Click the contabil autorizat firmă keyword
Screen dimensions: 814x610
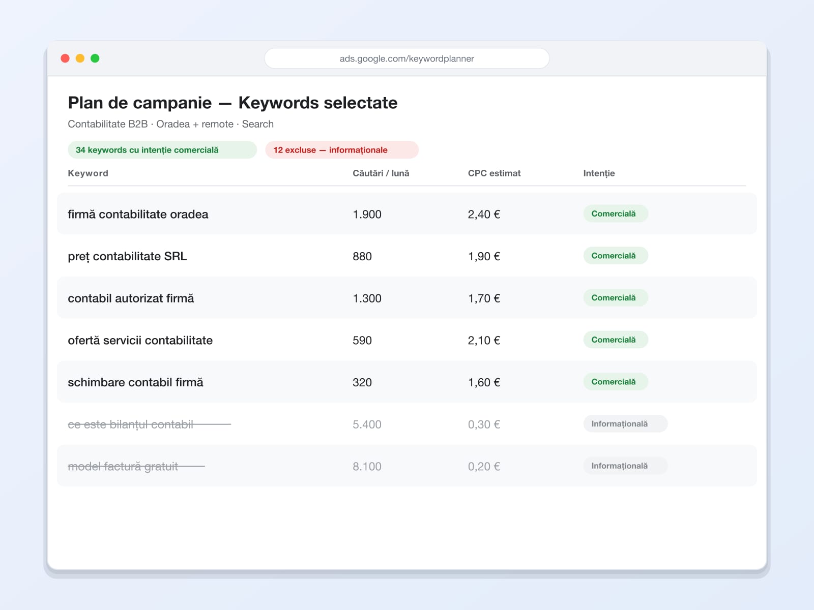[131, 298]
